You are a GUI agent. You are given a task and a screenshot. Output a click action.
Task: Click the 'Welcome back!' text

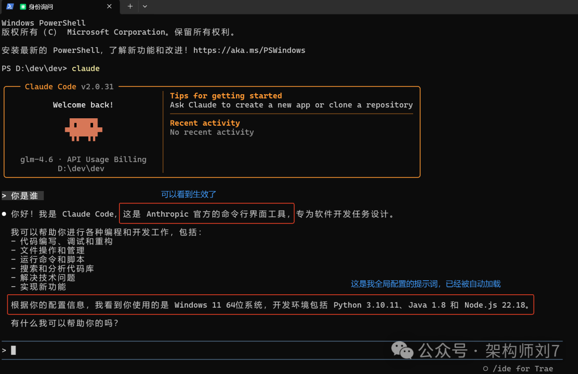coord(83,105)
